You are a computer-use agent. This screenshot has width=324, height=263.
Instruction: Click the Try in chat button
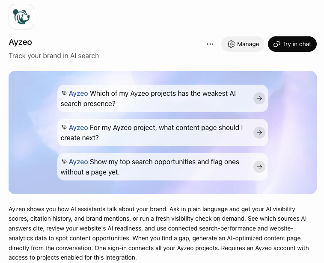pyautogui.click(x=292, y=44)
